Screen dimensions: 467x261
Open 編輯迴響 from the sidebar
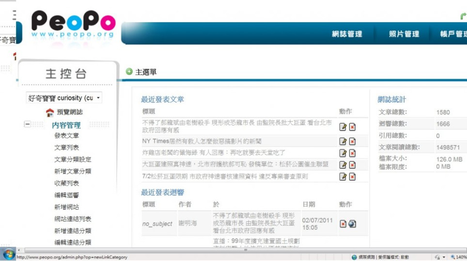[67, 195]
